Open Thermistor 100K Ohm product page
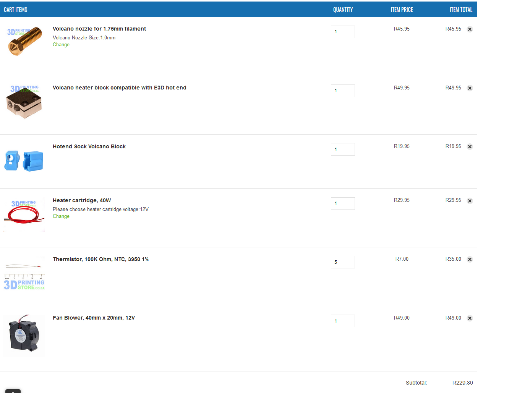 [101, 259]
